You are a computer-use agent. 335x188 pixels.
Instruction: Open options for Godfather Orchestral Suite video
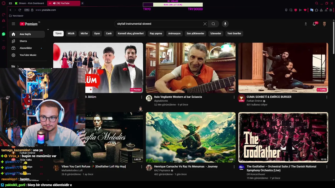click(x=327, y=167)
